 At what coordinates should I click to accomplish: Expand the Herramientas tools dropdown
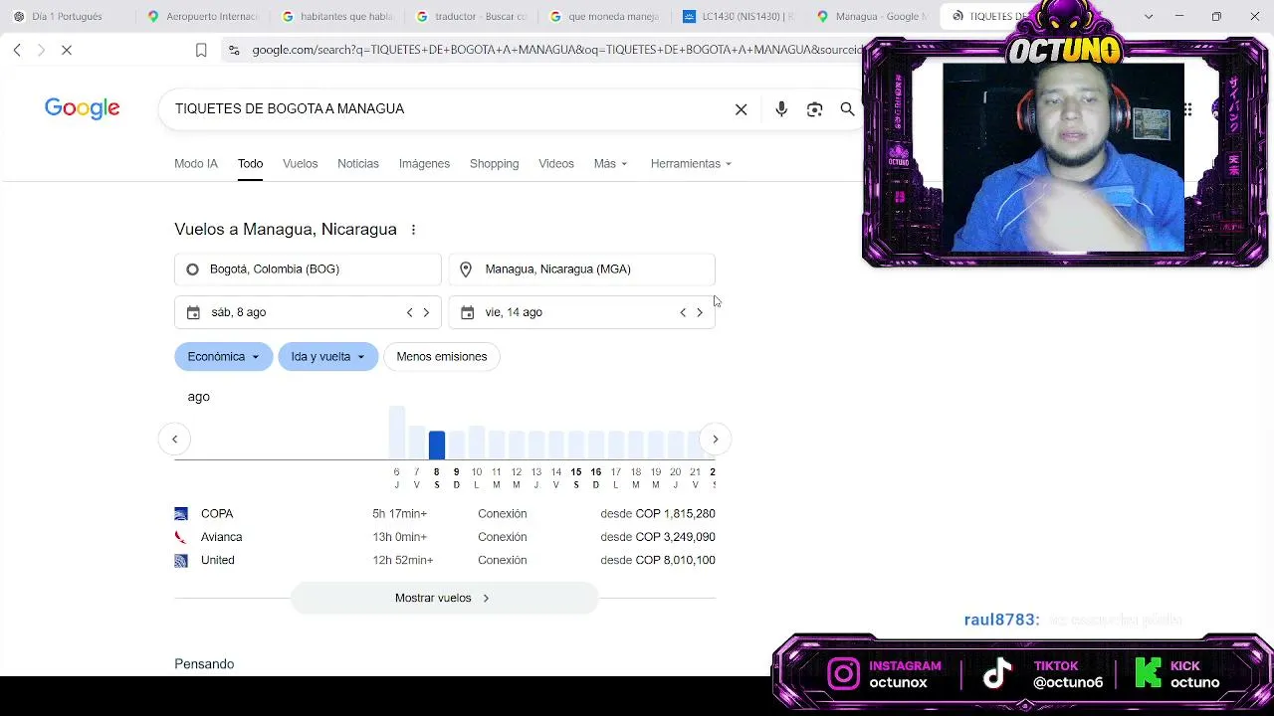click(691, 164)
